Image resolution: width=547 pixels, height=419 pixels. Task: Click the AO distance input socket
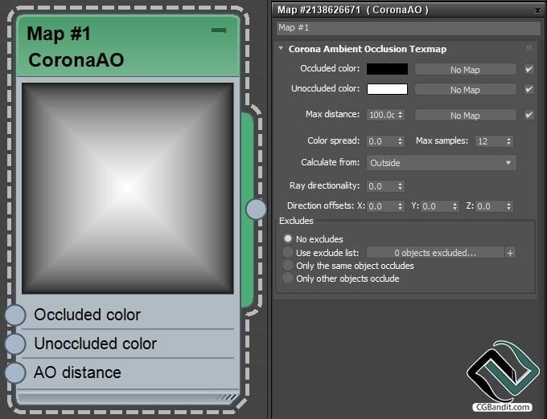(15, 372)
